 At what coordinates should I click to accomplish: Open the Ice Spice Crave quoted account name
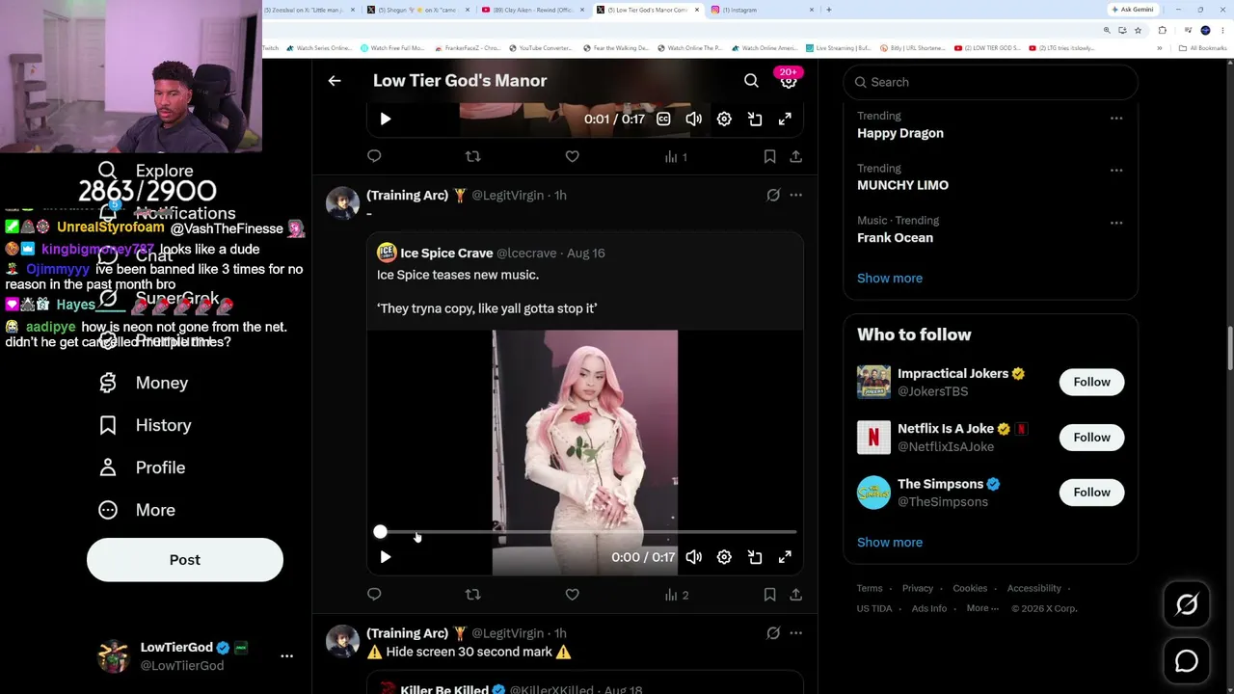tap(446, 253)
